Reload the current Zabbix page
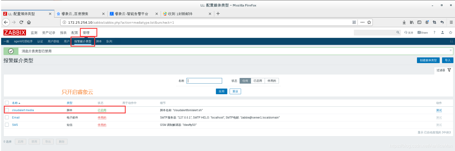 (21, 22)
